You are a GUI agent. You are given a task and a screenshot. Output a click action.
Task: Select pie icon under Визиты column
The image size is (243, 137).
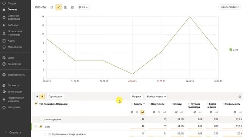[x=132, y=112]
